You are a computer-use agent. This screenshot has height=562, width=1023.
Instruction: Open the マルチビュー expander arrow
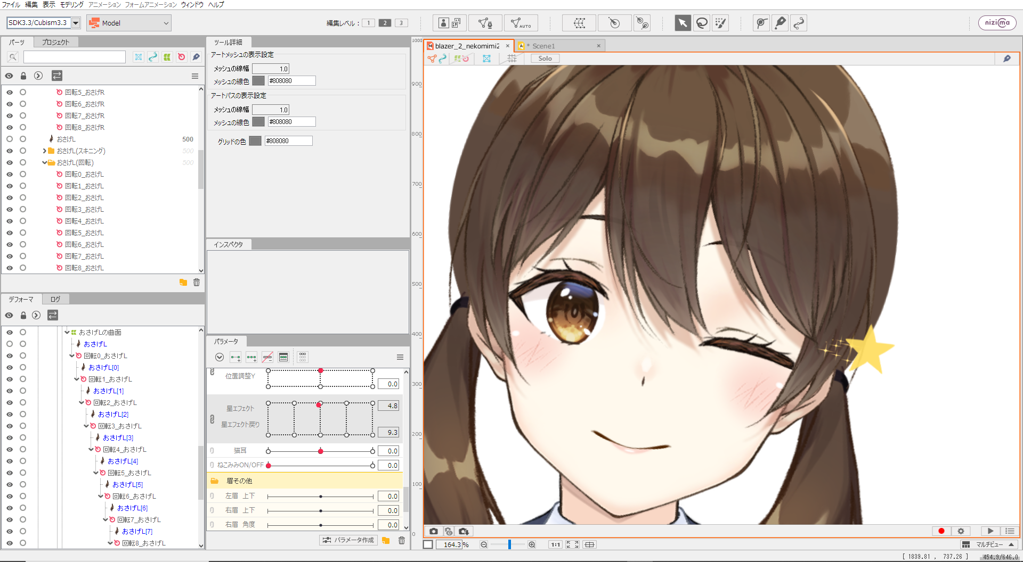pyautogui.click(x=1011, y=544)
